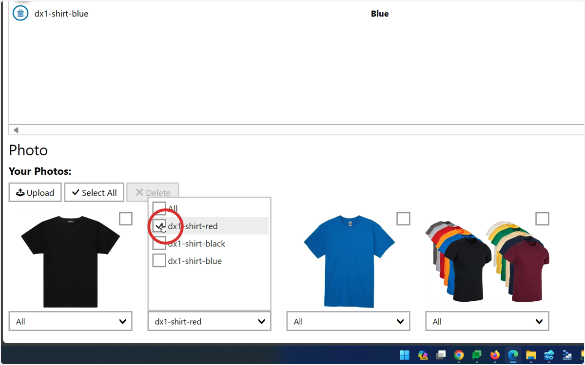Click the multi-color shirts thumbnail
The height and width of the screenshot is (365, 585).
(x=487, y=261)
